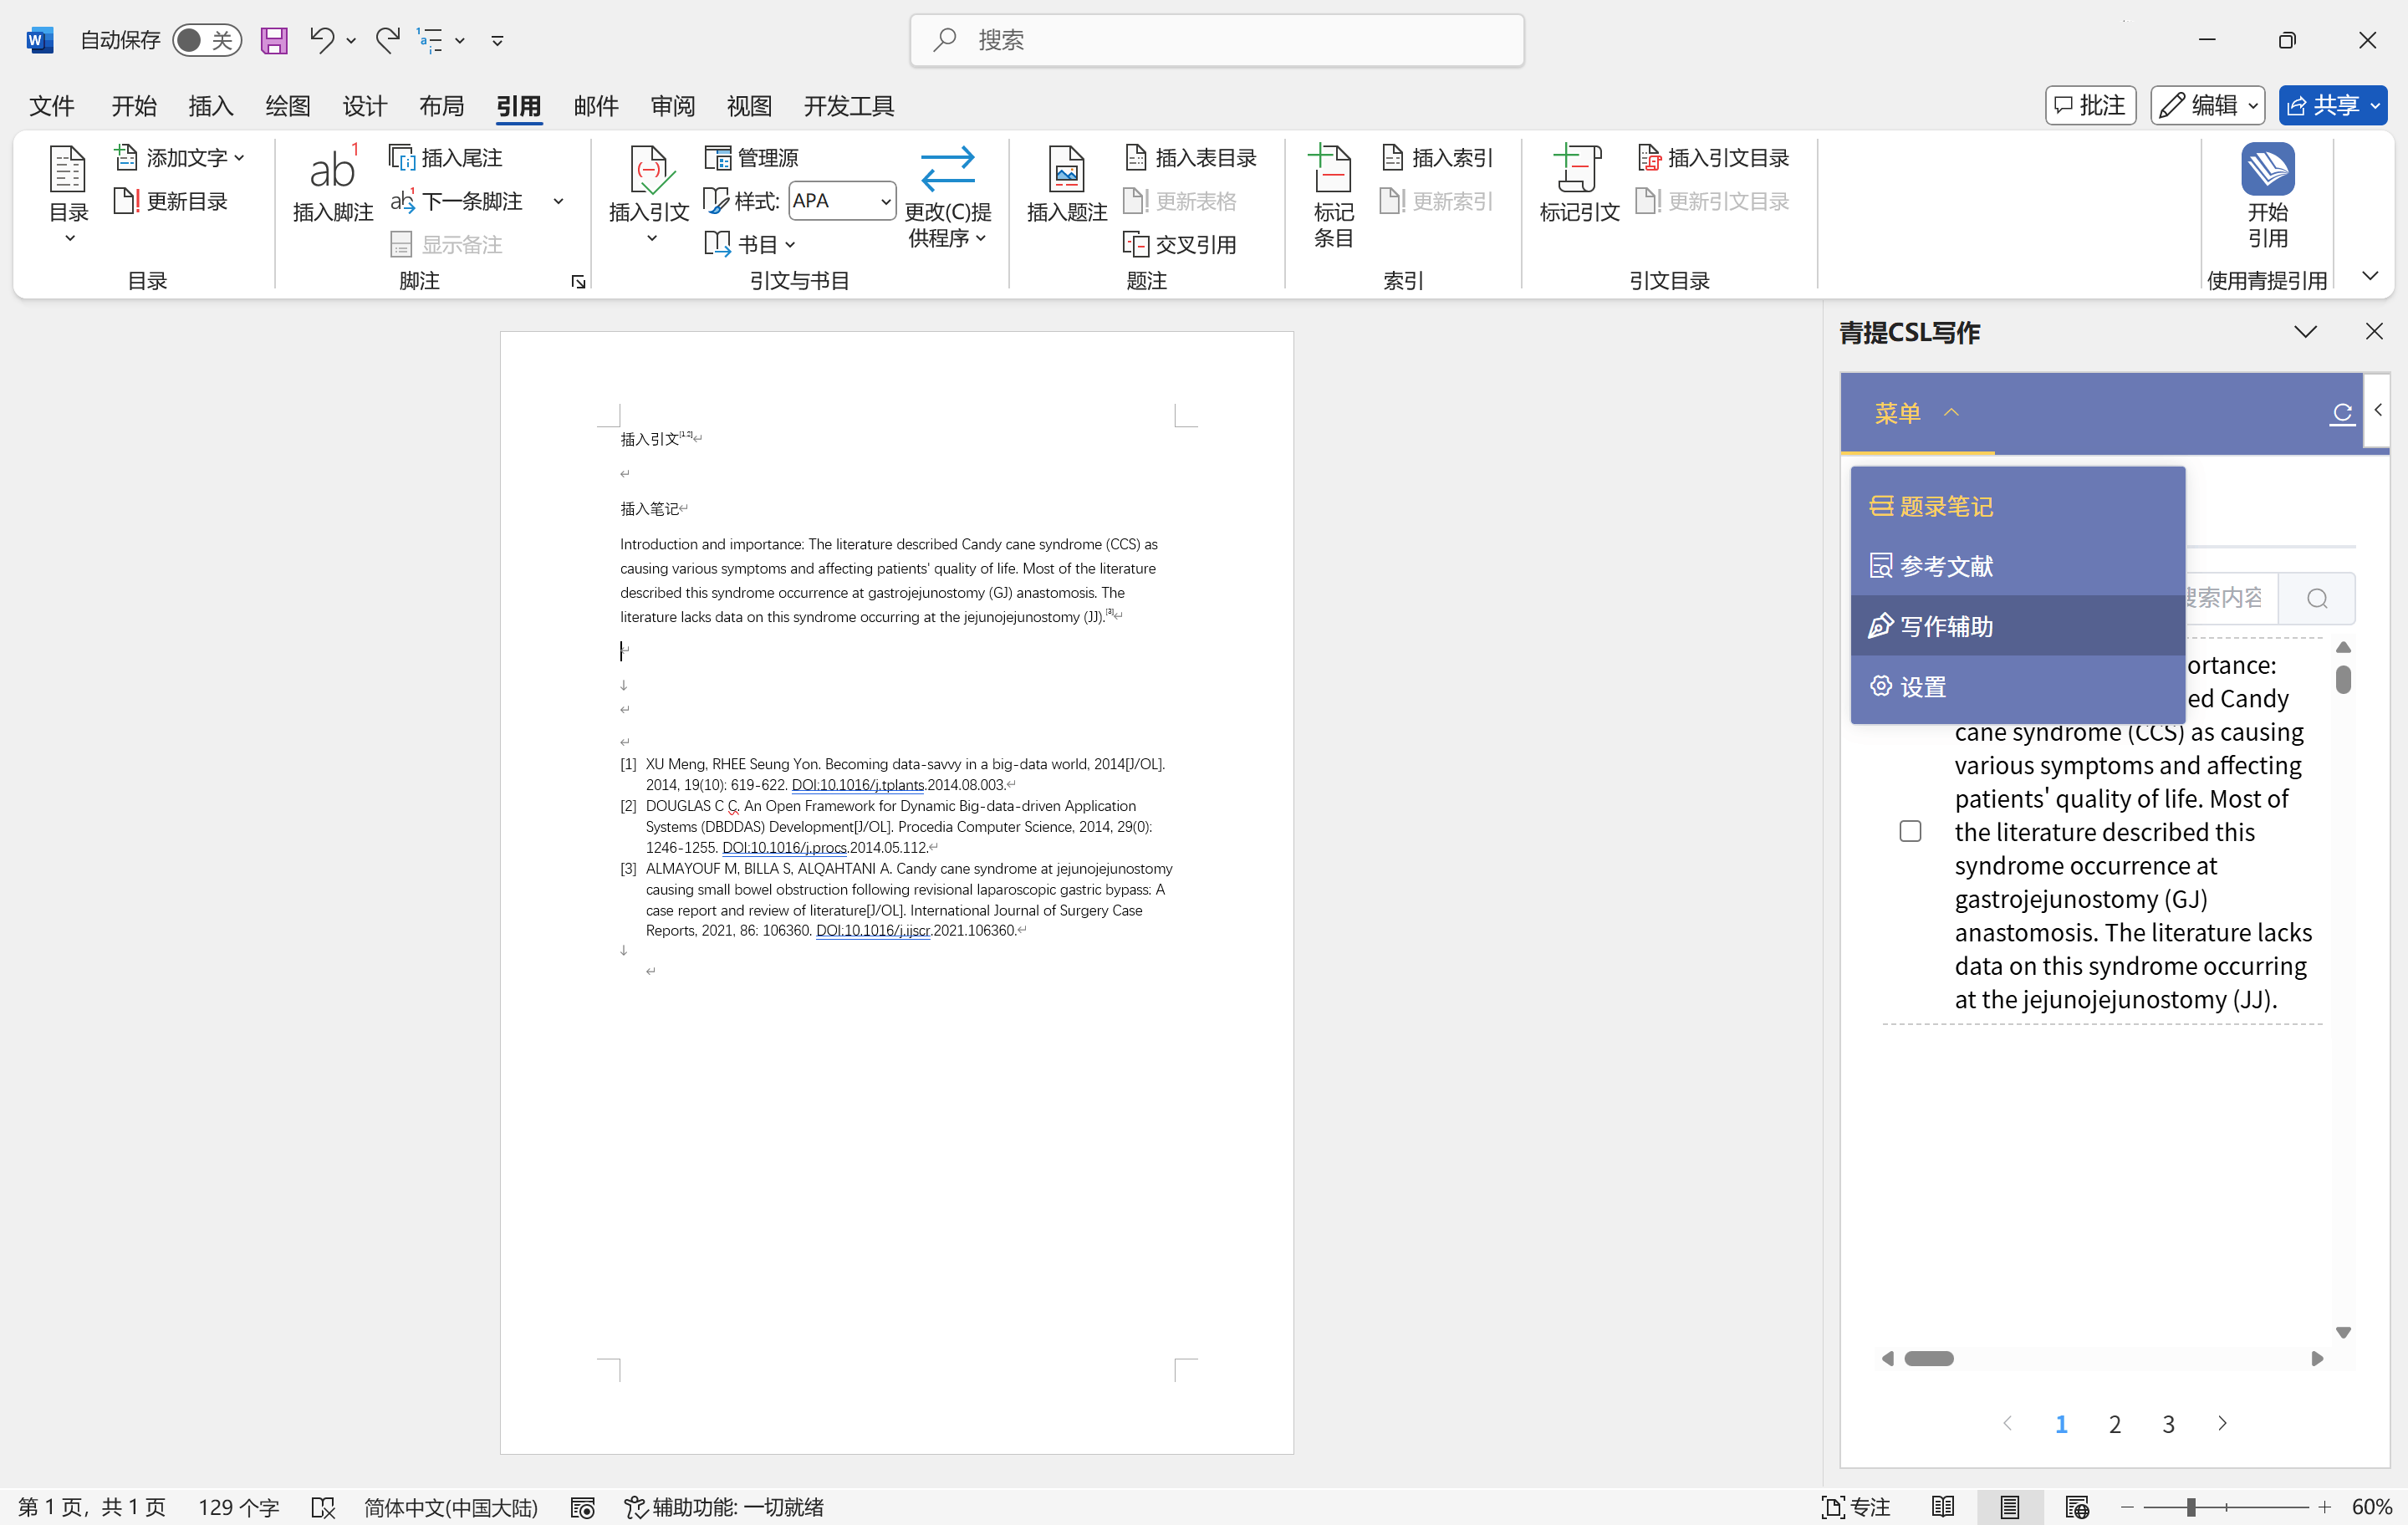Open the citation style APA dropdown
The height and width of the screenshot is (1525, 2408).
pos(884,201)
